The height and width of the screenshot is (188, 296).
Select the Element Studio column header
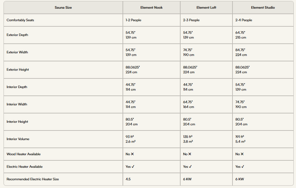263,7
